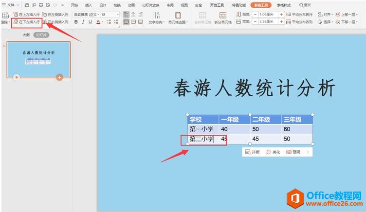Image resolution: width=366 pixels, height=212 pixels.
Task: Click the Redo icon
Action: pos(55,5)
